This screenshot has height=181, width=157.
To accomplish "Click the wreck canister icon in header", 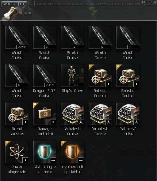I will 10,13.
